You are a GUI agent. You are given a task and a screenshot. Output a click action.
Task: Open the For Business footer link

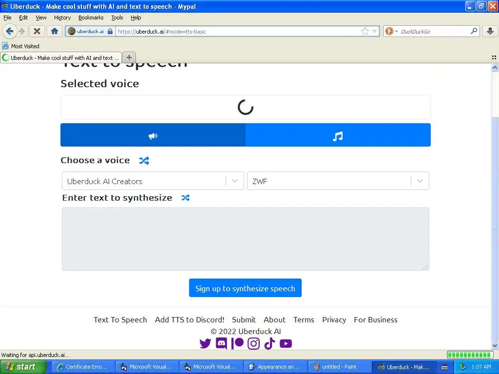click(x=376, y=319)
